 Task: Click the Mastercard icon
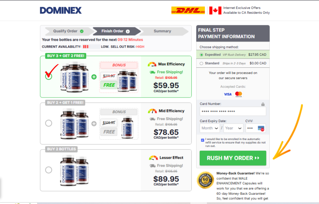[x=239, y=94]
